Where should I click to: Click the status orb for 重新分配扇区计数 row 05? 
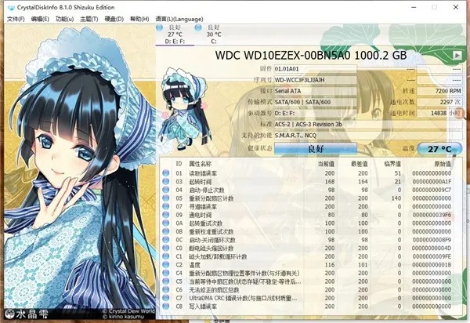(x=167, y=198)
